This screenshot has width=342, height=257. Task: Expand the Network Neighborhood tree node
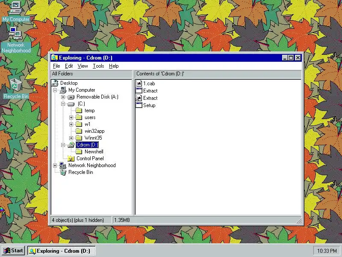click(x=55, y=165)
